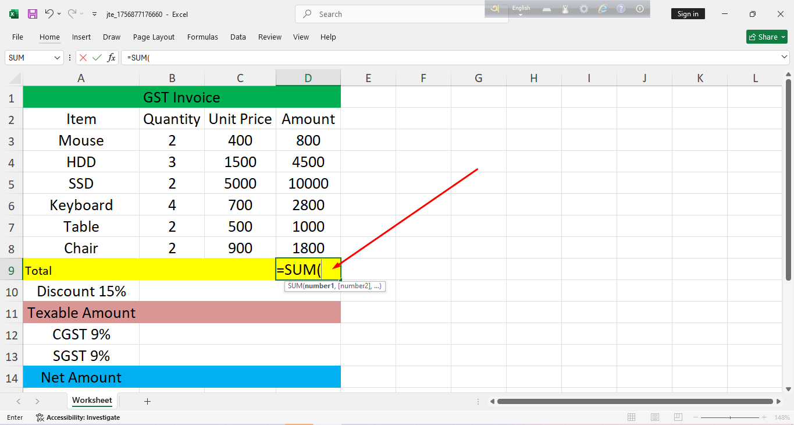The image size is (794, 425).
Task: Open Insert Function fx dialog
Action: click(111, 58)
